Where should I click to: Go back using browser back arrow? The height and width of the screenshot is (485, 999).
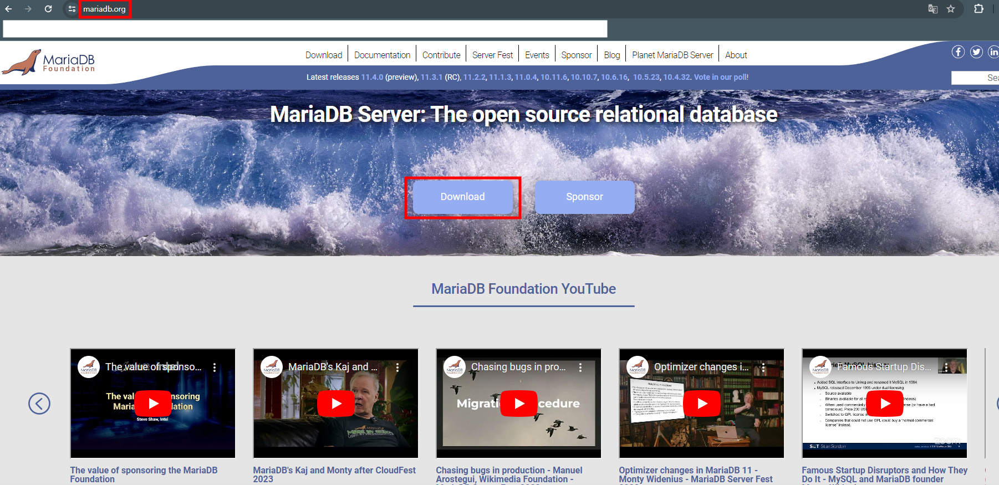8,9
